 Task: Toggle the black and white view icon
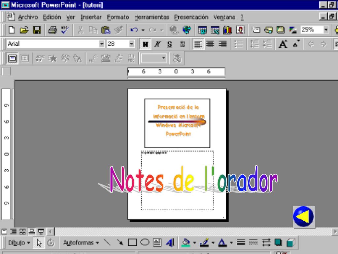293,29
